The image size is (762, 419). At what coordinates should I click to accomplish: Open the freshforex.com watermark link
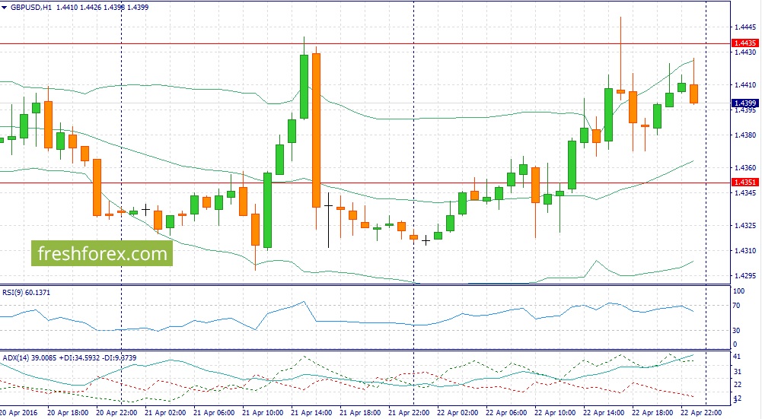pos(101,253)
